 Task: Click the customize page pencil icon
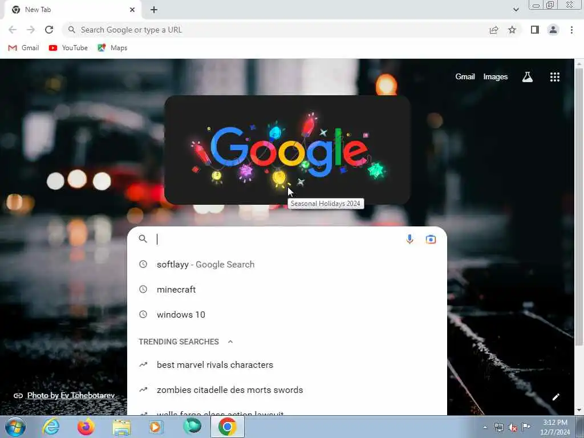555,397
